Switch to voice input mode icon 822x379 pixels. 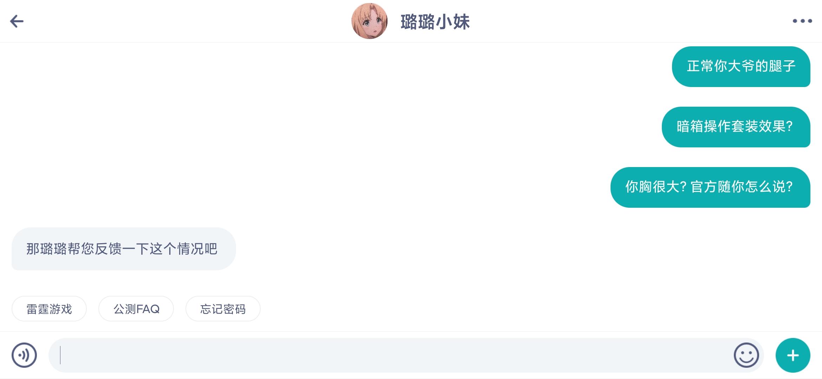coord(24,355)
